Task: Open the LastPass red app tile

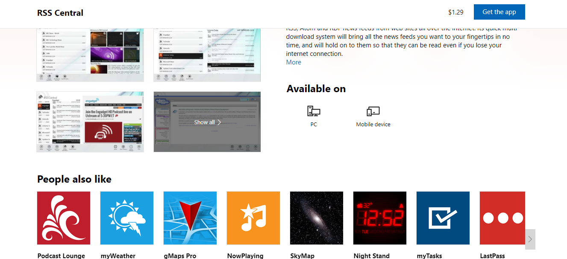Action: pos(502,218)
